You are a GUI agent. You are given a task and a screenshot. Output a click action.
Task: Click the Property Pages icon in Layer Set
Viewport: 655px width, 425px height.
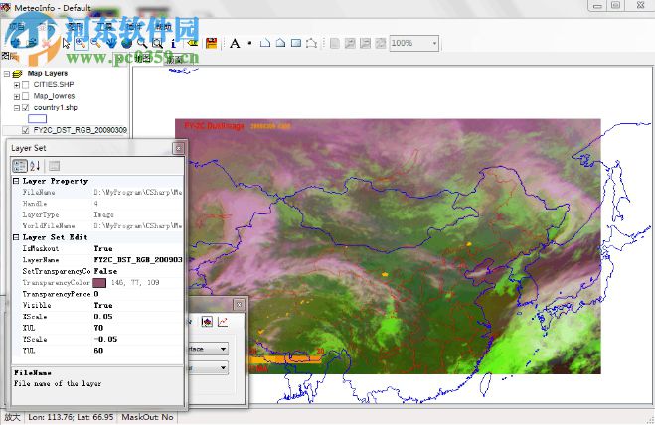[x=54, y=166]
